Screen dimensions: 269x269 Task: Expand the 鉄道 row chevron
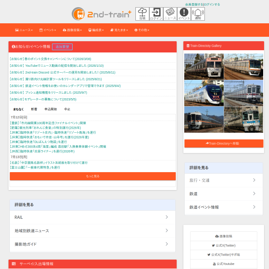(254, 194)
